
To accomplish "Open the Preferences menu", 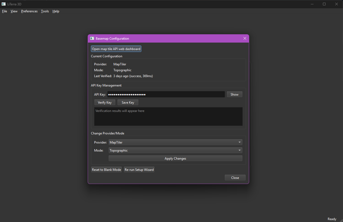I will (29, 11).
